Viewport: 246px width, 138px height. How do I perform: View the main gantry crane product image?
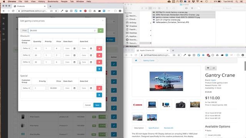[x=166, y=81]
